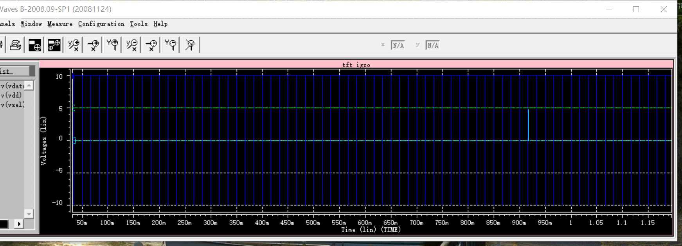Click the Voltages (lin) Y-axis label
682x246 pixels.
pyautogui.click(x=43, y=140)
